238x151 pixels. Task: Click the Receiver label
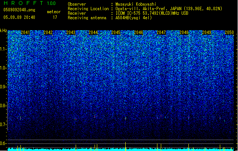pyautogui.click(x=77, y=13)
